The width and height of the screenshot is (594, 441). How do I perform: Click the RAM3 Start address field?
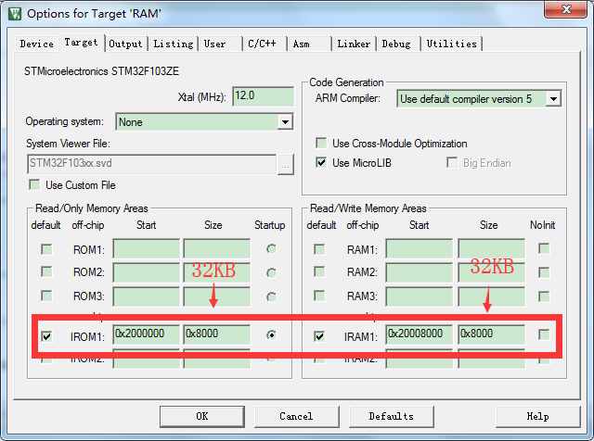point(419,296)
